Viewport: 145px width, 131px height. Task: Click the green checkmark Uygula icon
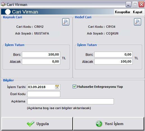click(x=31, y=124)
